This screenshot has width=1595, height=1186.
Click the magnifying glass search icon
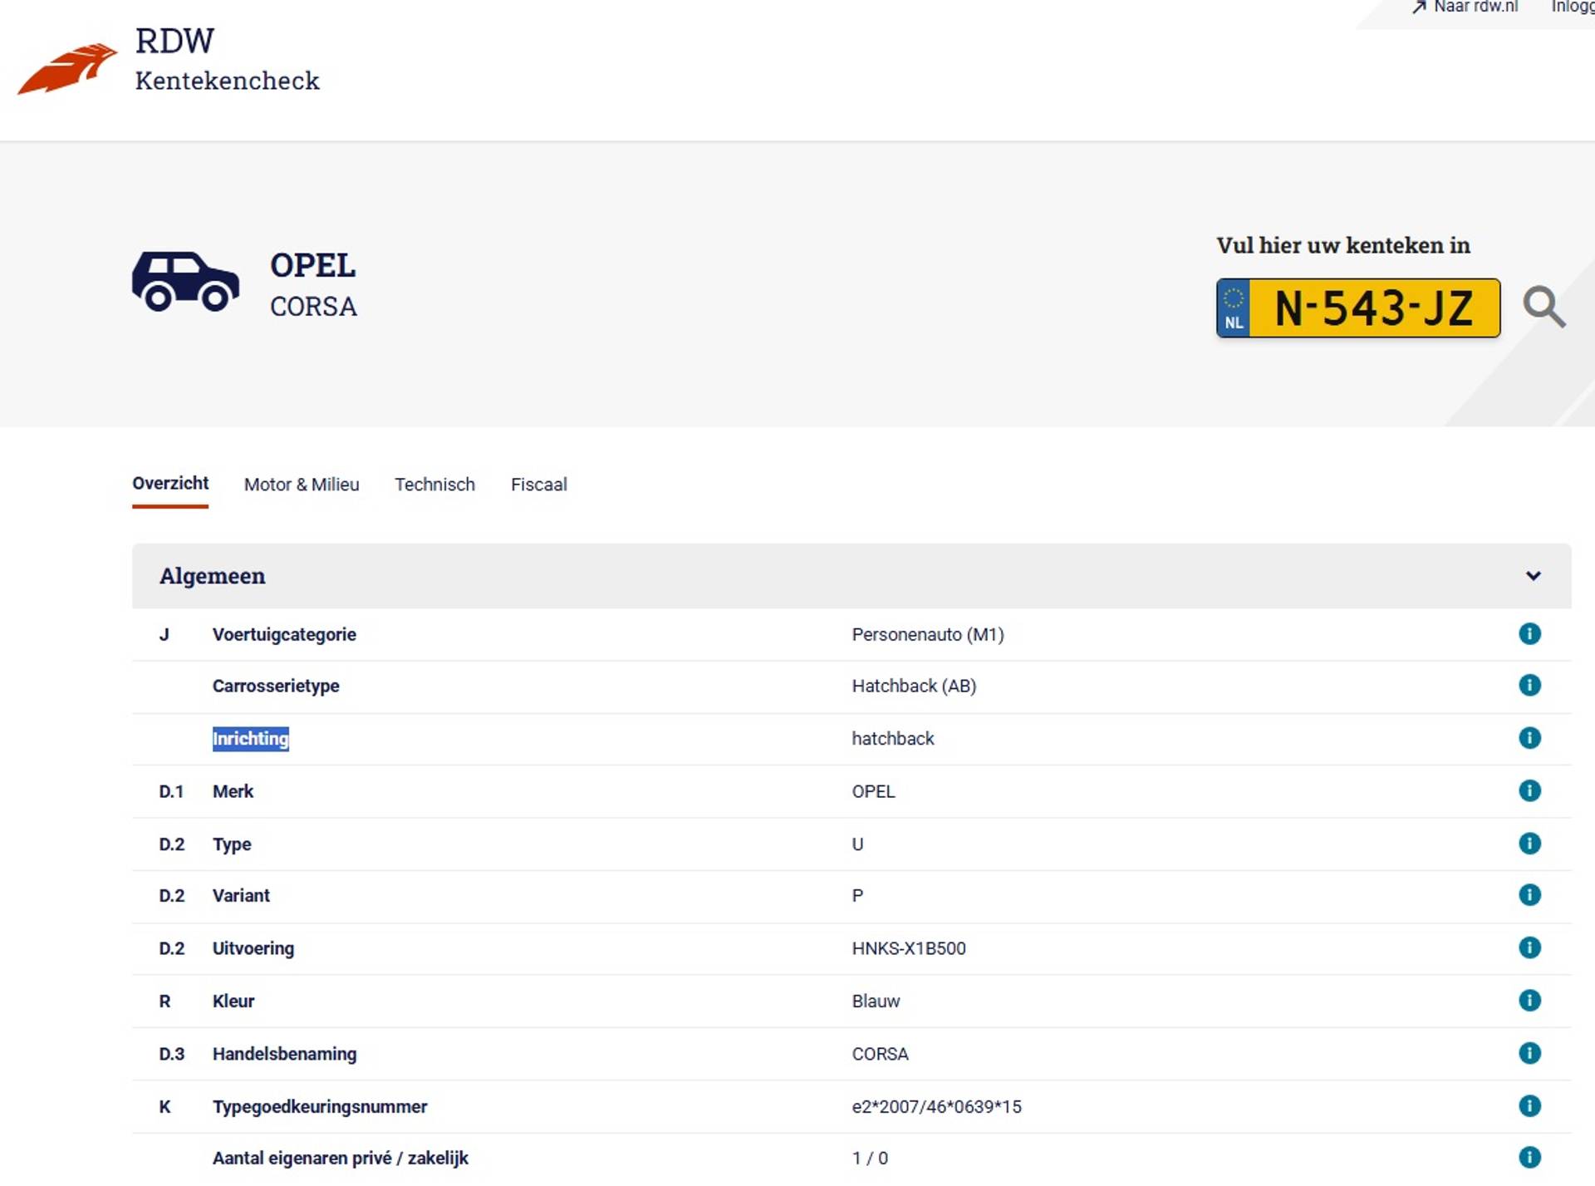(x=1543, y=308)
